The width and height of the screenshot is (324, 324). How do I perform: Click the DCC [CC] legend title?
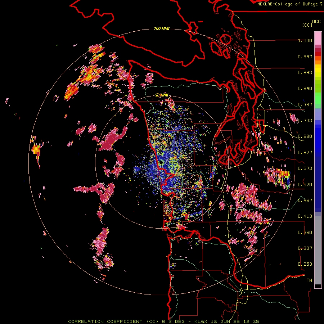point(311,23)
